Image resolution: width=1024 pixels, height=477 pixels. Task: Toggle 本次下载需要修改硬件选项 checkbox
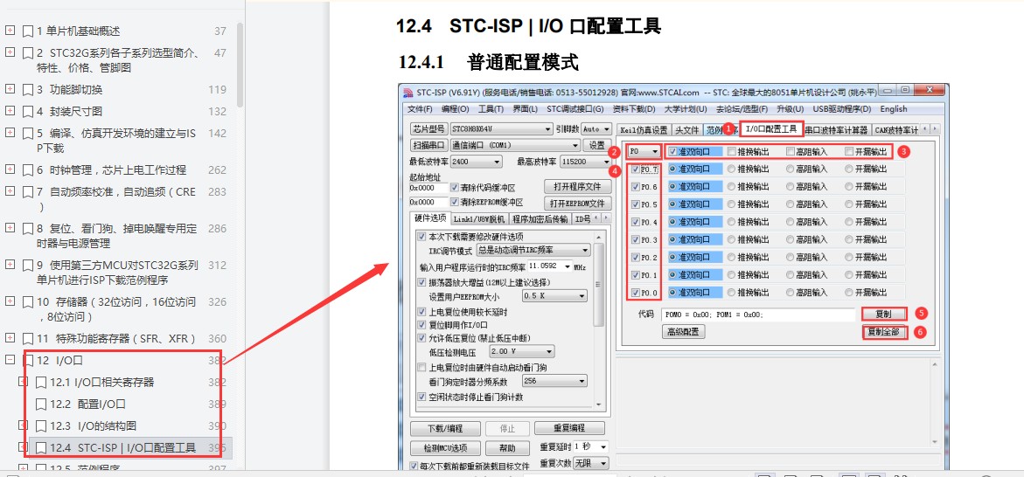click(421, 236)
